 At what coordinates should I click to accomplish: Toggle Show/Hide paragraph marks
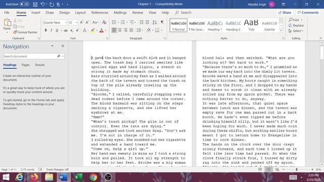[162, 22]
